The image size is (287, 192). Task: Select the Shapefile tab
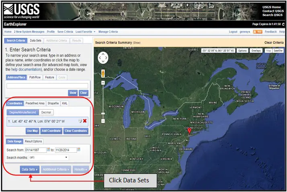coord(53,103)
